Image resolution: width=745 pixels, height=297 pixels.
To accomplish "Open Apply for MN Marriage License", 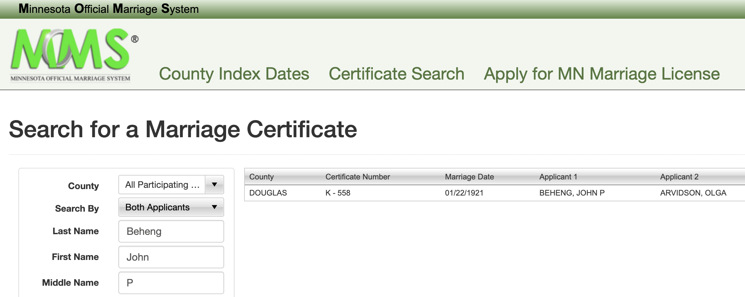I will point(601,74).
